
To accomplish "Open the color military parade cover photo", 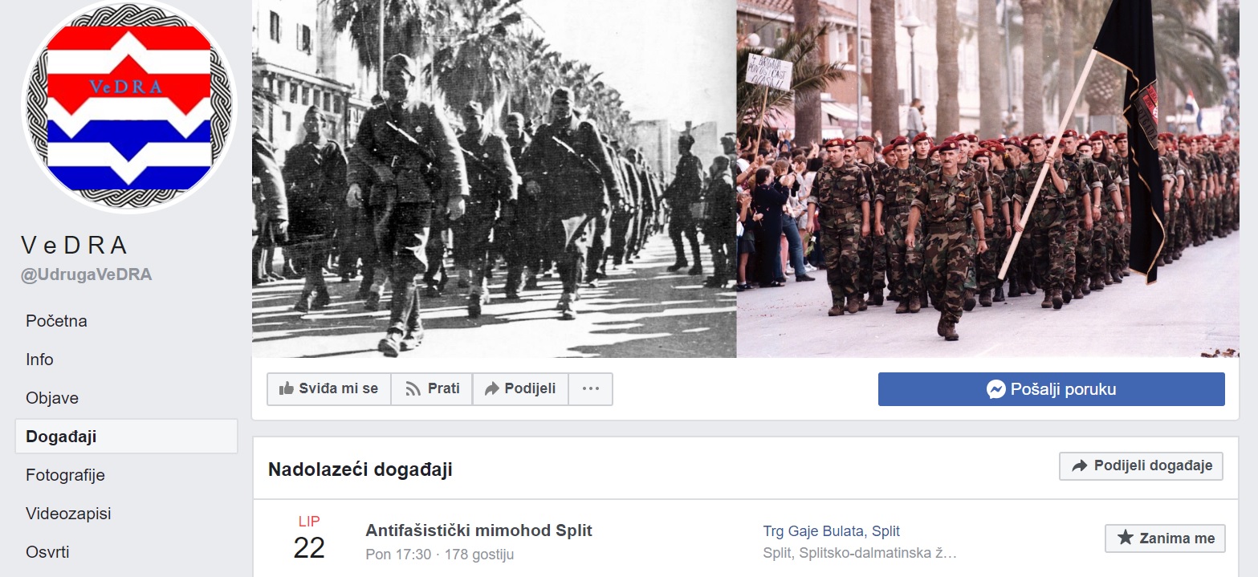I will point(987,178).
